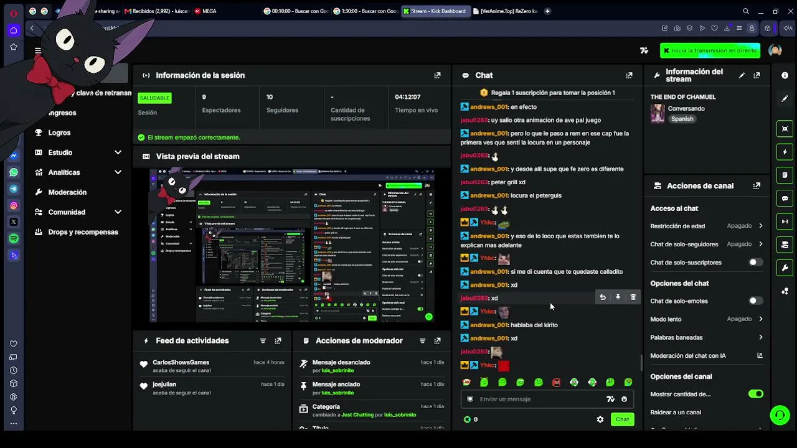Image resolution: width=797 pixels, height=448 pixels.
Task: Click the Spanish language tag
Action: pos(682,119)
